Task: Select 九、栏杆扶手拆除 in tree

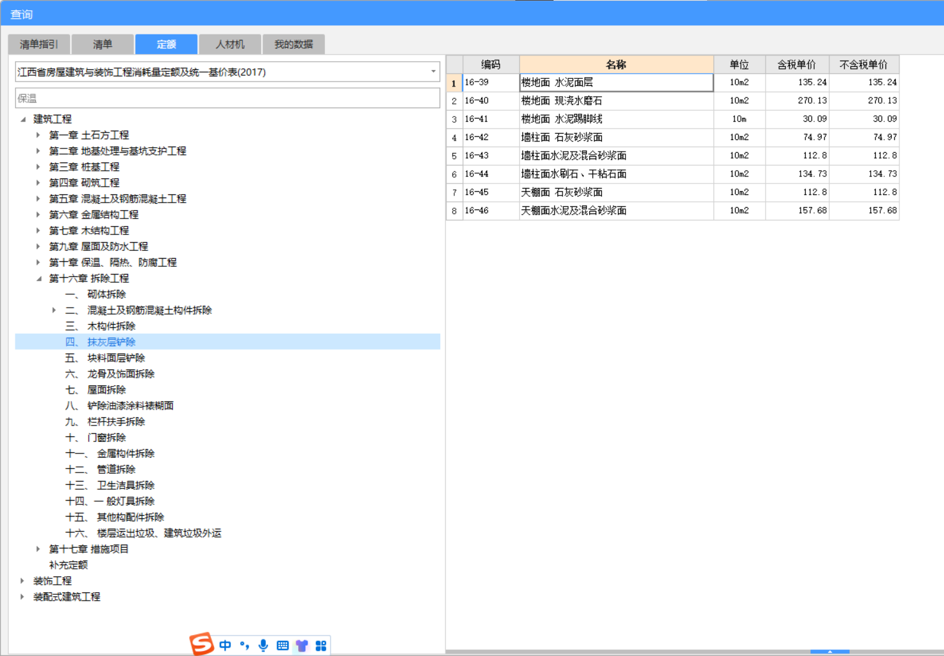Action: [105, 422]
